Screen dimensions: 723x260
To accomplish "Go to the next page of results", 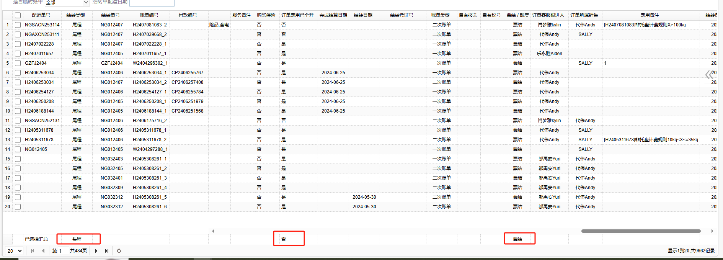I will tap(96, 251).
